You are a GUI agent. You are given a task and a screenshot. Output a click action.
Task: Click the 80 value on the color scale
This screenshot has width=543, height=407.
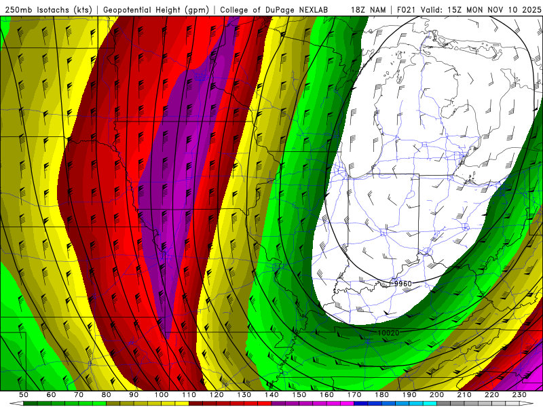tap(107, 395)
